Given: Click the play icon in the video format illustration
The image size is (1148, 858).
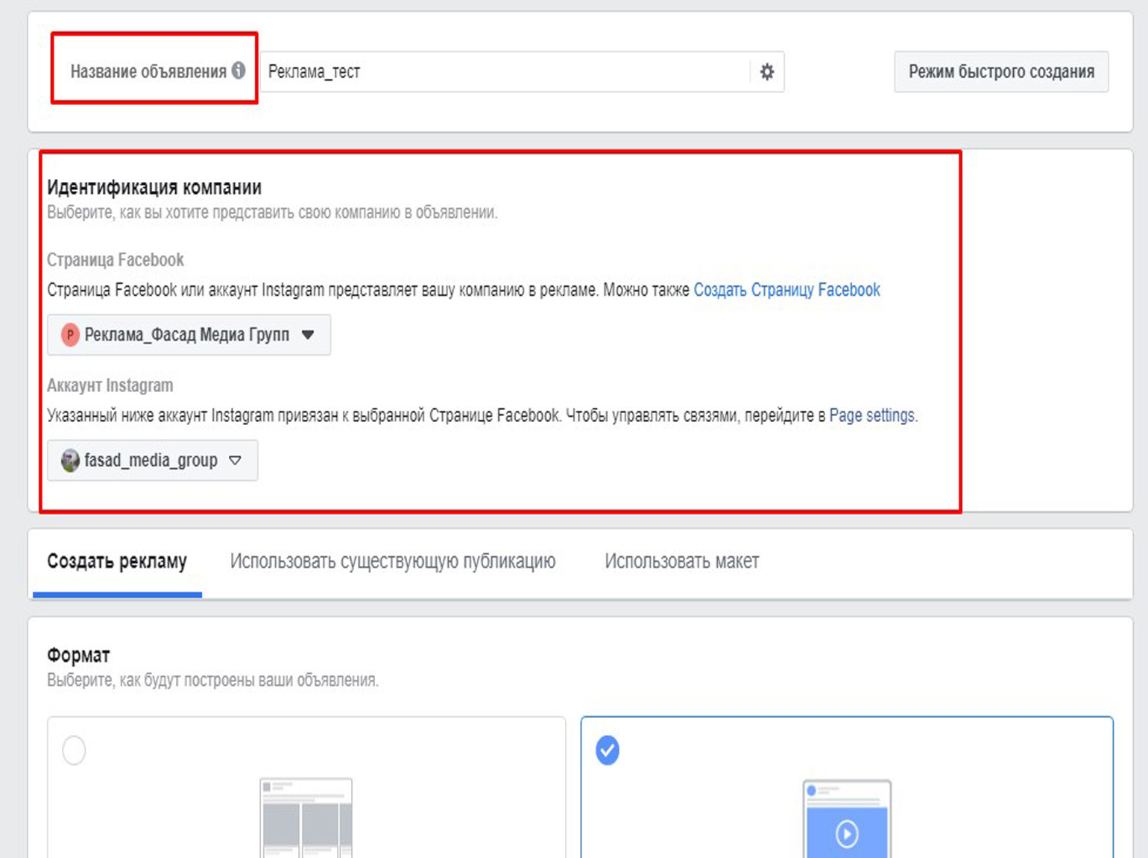Looking at the screenshot, I should click(x=847, y=833).
